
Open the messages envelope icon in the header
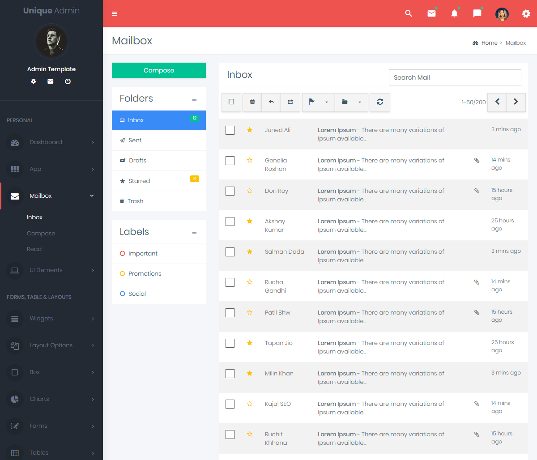[x=431, y=13]
